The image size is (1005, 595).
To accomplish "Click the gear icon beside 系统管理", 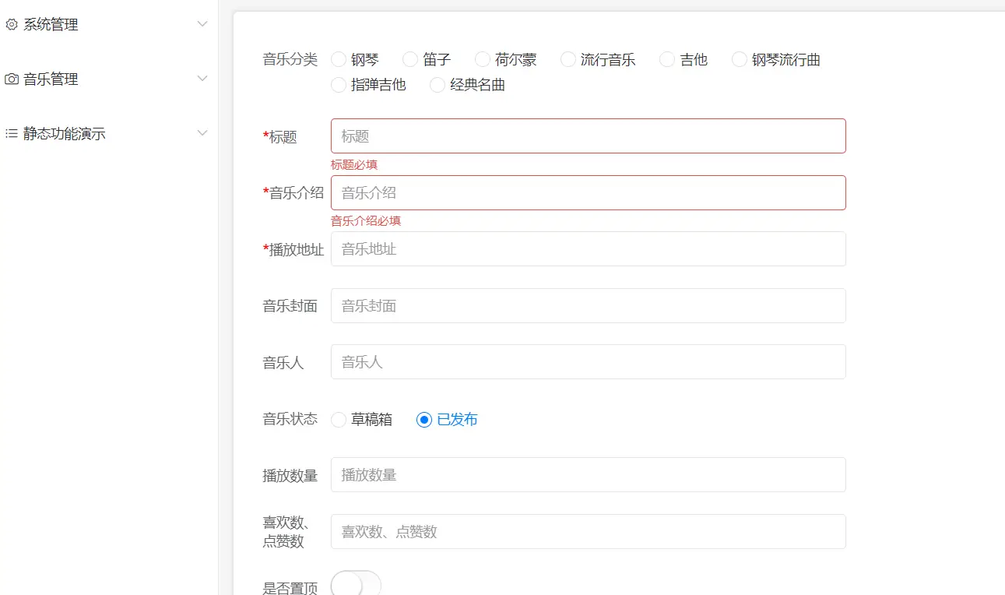I will click(12, 24).
